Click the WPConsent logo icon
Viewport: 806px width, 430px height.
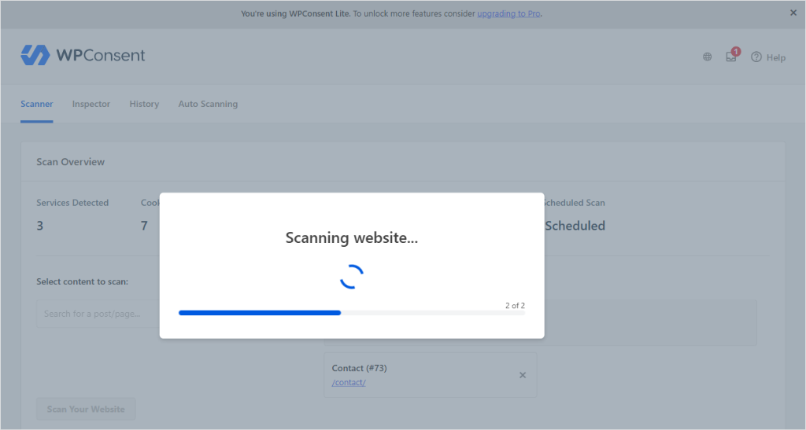(x=35, y=55)
